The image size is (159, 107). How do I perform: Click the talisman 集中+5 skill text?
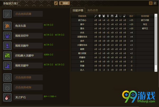tap(47, 96)
